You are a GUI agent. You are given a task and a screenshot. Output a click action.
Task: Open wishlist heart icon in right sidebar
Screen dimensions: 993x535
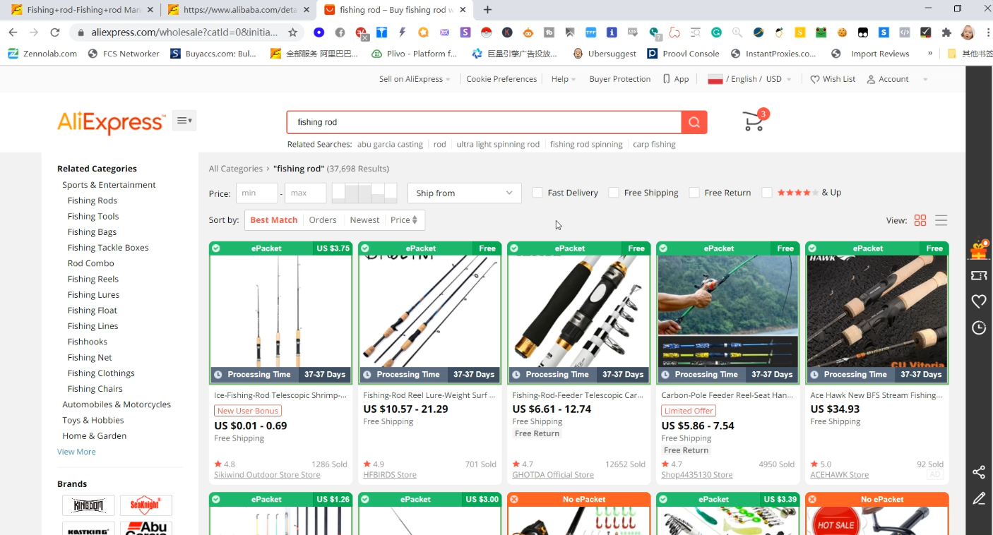979,301
